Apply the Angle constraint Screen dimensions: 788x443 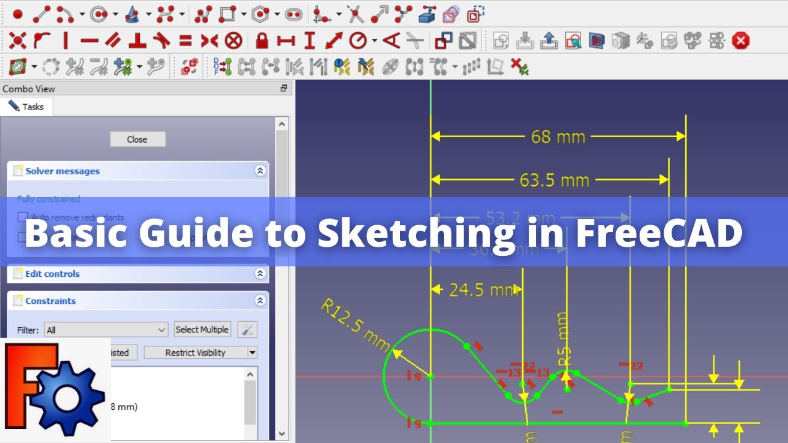point(391,41)
